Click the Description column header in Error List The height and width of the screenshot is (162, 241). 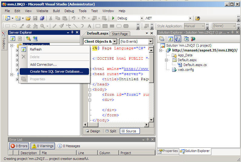[29, 153]
